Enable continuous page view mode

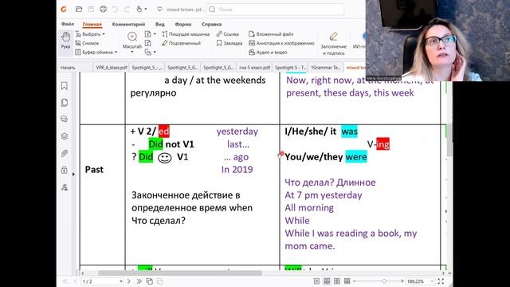pos(327,281)
